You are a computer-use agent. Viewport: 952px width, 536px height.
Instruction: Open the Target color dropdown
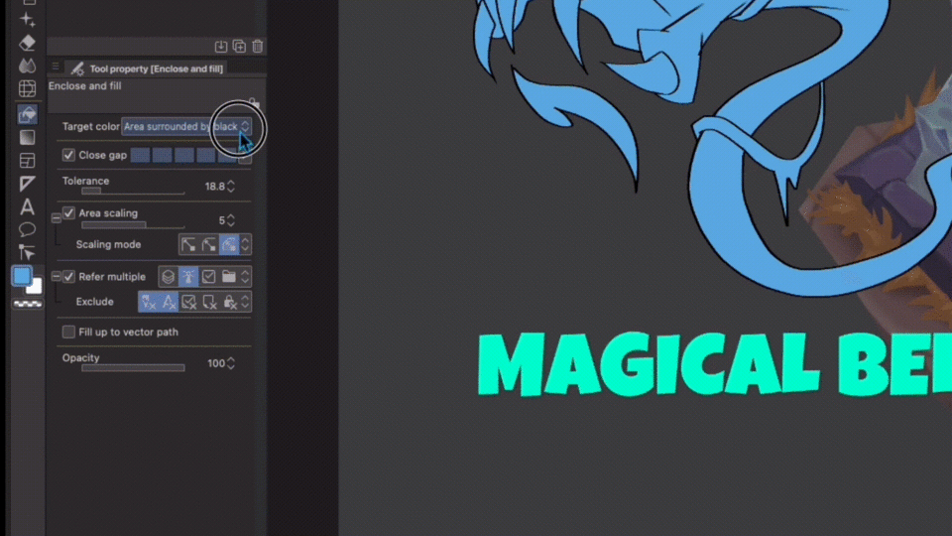tap(186, 126)
